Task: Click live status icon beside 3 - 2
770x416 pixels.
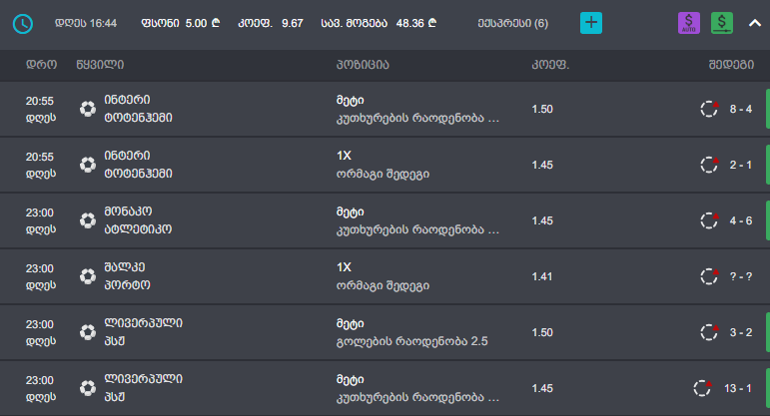Action: [709, 332]
